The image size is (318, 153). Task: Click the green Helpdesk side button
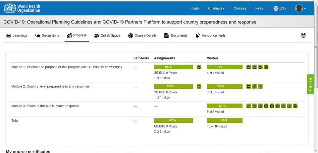(310, 84)
